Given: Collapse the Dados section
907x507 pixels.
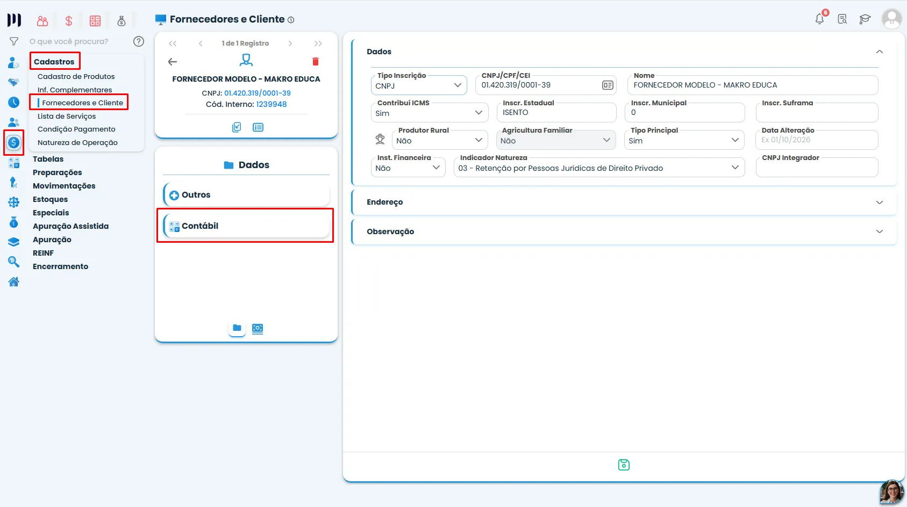Looking at the screenshot, I should (880, 52).
